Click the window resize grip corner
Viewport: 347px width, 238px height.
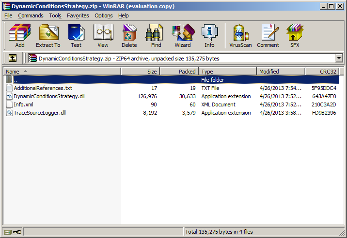pos(342,233)
